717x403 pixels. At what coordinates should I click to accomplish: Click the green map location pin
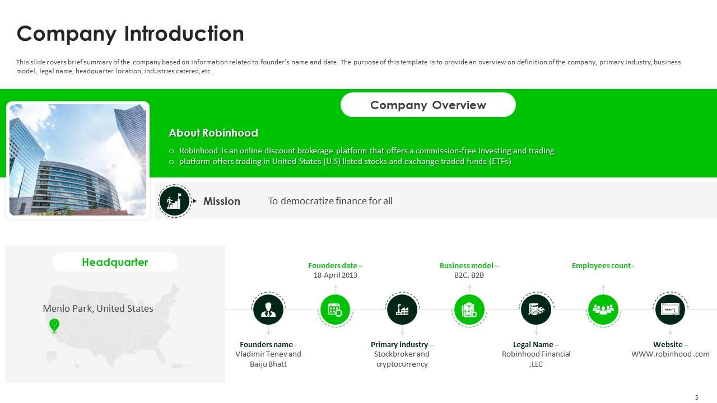(54, 325)
